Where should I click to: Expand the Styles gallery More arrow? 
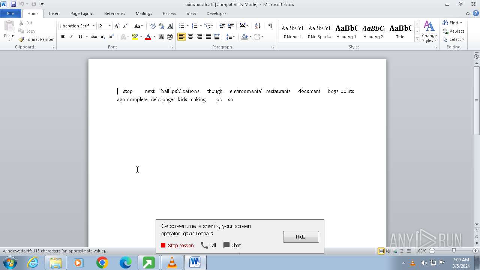point(417,39)
